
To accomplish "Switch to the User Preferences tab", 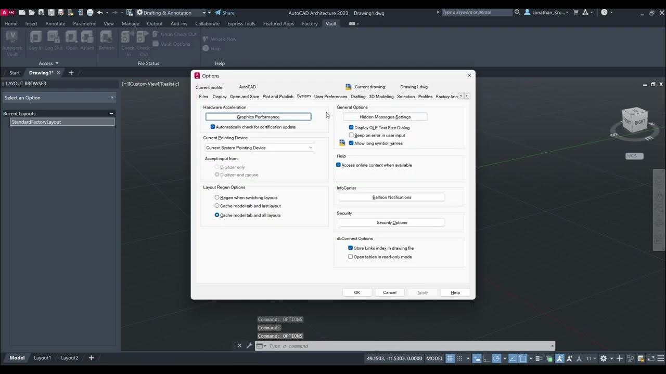I will (330, 96).
